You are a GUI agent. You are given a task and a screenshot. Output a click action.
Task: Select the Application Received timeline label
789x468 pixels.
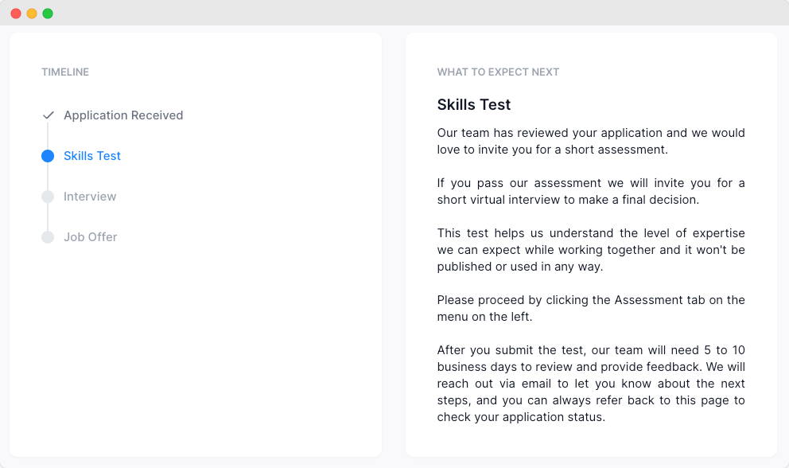(x=123, y=115)
